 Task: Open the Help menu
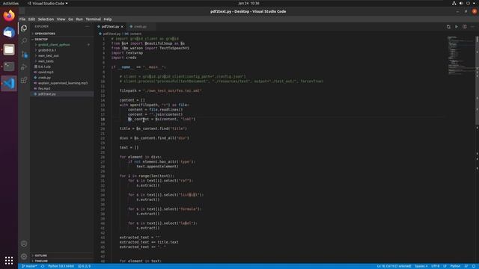[x=108, y=19]
